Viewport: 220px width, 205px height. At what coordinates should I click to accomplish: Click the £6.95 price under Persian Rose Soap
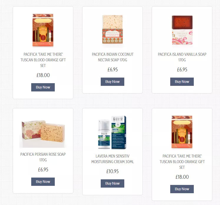(x=43, y=170)
